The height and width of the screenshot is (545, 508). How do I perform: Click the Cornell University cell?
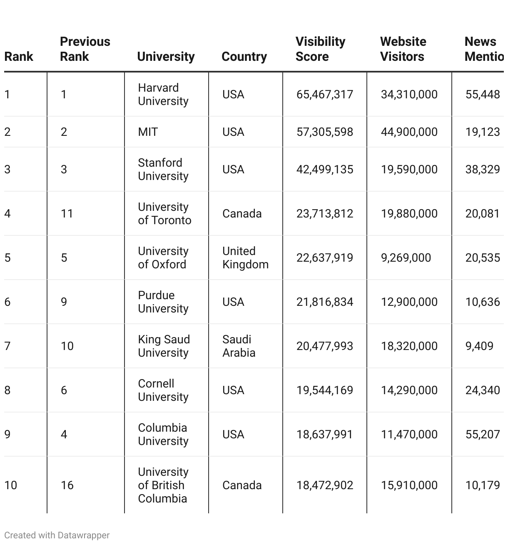(163, 390)
